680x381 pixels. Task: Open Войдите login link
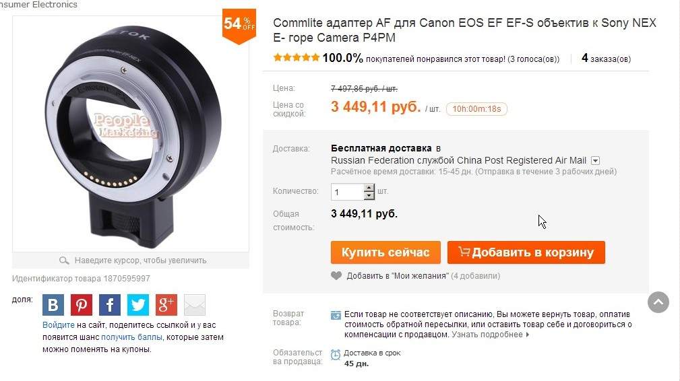tap(59, 325)
